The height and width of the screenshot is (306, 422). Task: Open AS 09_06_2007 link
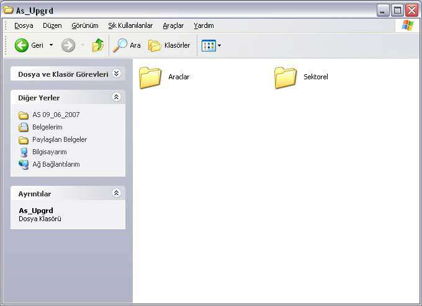coord(56,115)
